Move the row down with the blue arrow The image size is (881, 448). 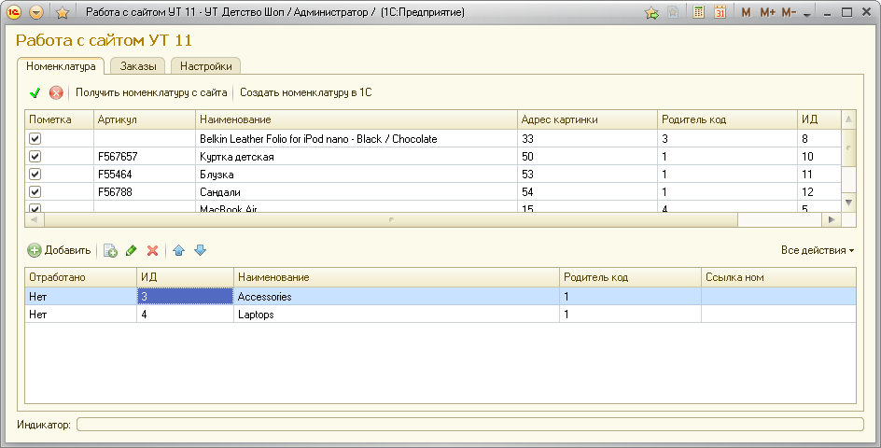click(200, 250)
